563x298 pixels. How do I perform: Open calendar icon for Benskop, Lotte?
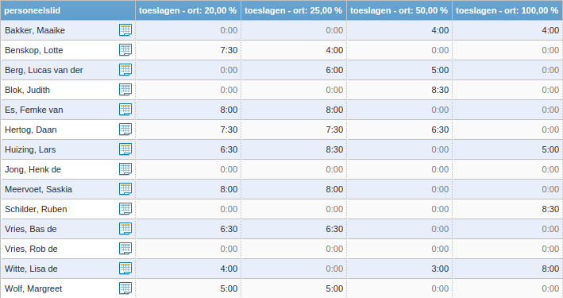(x=125, y=49)
